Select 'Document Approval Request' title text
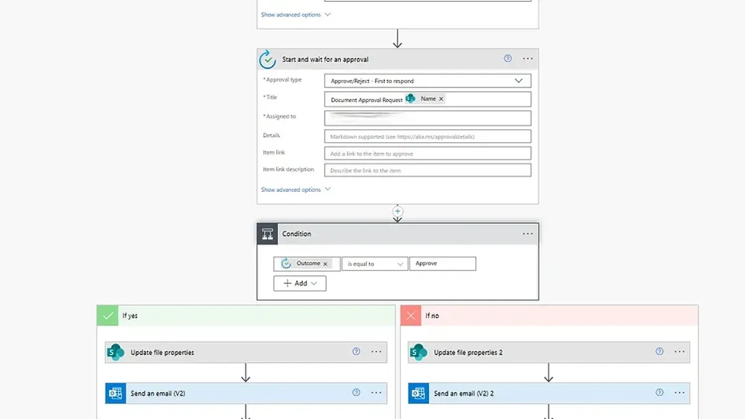Viewport: 745px width, 419px height. [x=366, y=99]
